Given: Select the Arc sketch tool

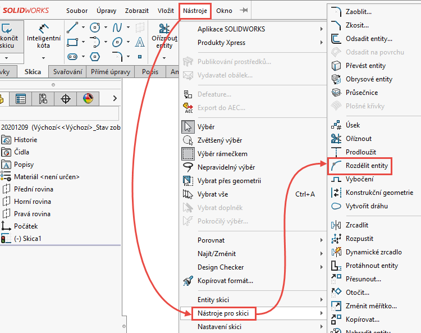Looking at the screenshot, I should (x=95, y=42).
